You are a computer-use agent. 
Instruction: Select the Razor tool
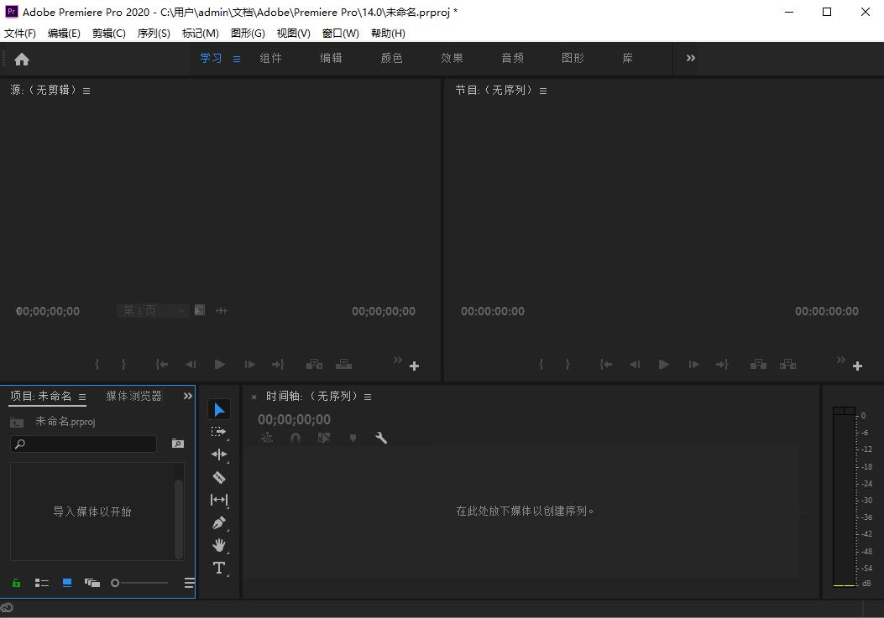coord(219,477)
